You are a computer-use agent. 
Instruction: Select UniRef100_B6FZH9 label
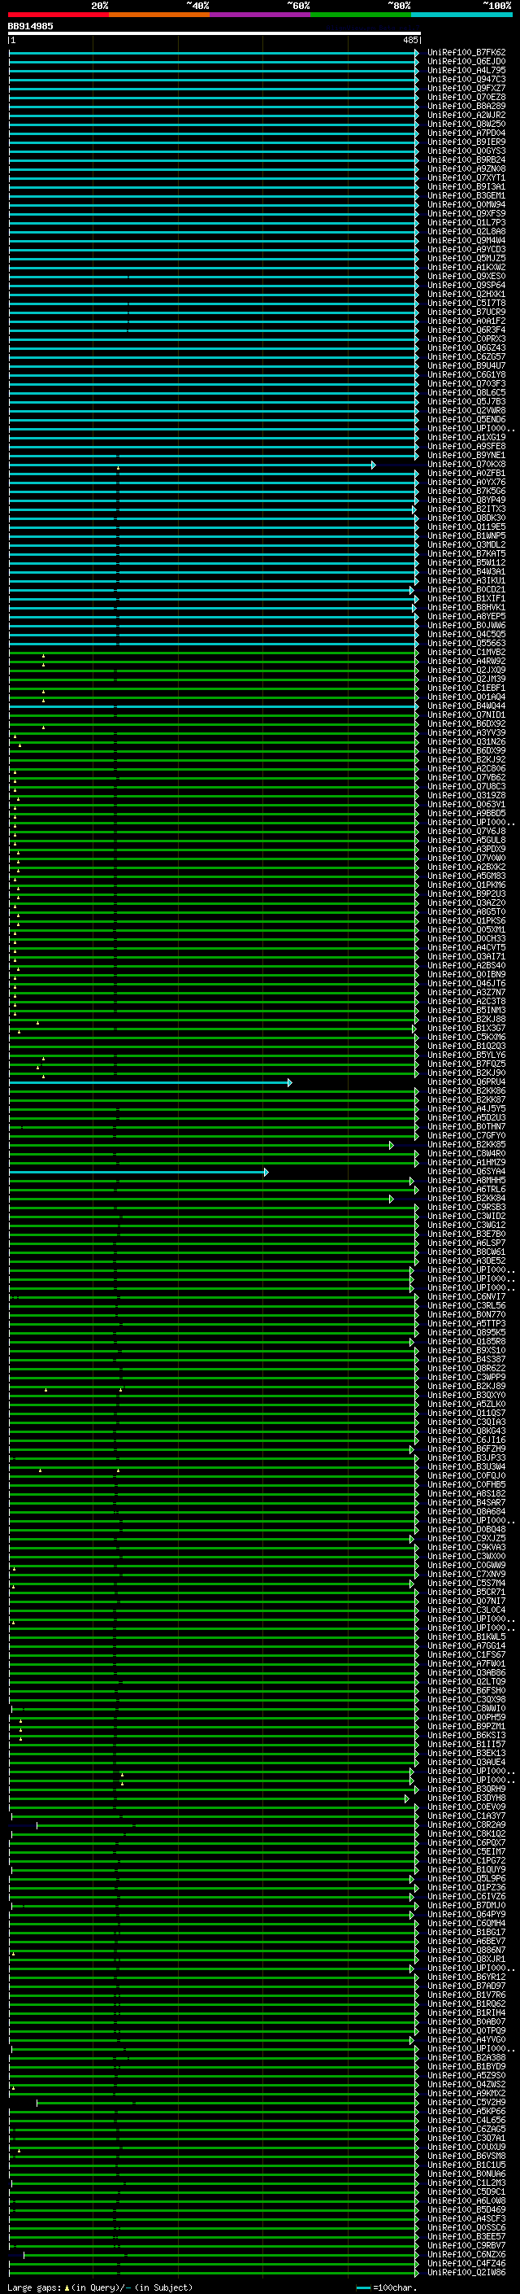[x=466, y=1450]
